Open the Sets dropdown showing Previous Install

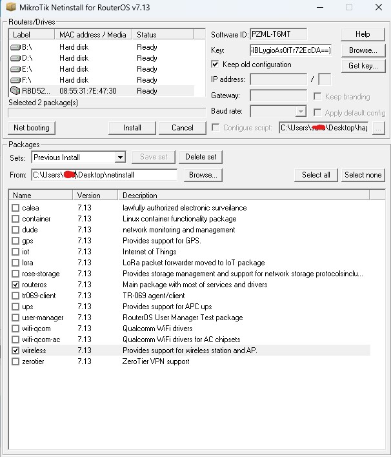pos(79,157)
